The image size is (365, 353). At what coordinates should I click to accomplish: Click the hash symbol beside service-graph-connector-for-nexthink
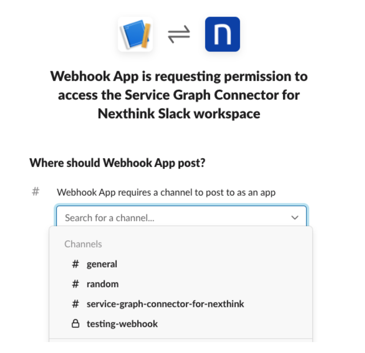(75, 304)
